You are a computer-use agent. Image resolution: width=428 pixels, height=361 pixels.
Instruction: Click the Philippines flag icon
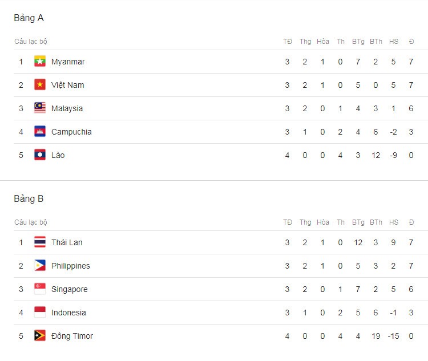click(x=40, y=266)
